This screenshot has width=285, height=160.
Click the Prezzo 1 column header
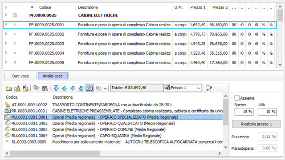pyautogui.click(x=198, y=8)
